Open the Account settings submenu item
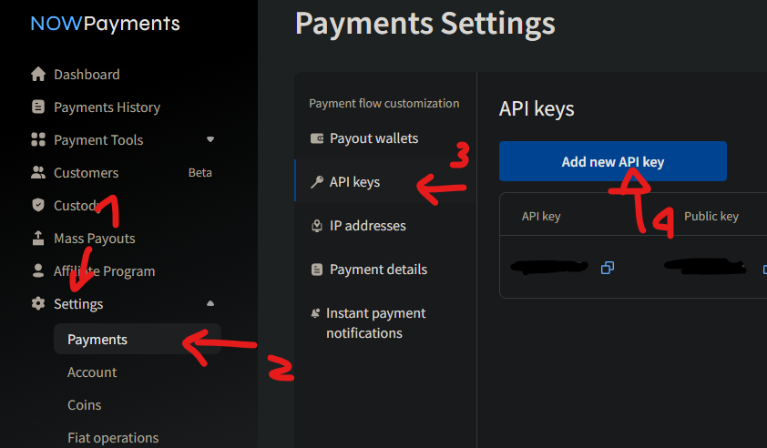The height and width of the screenshot is (448, 767). (x=92, y=372)
